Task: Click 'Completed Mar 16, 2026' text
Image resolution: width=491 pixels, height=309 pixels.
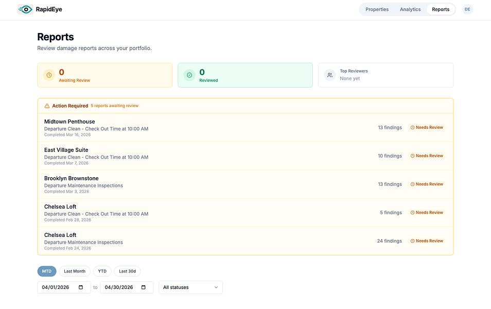Action: click(67, 135)
